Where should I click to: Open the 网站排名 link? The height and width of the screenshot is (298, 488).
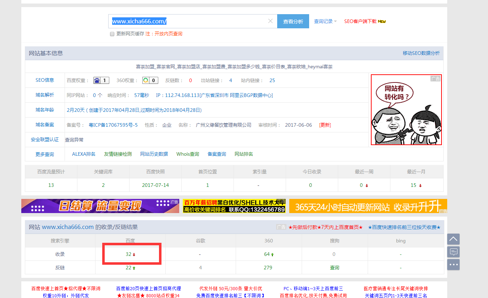[244, 154]
